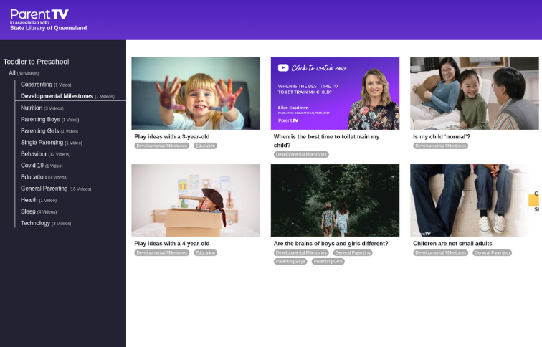The width and height of the screenshot is (542, 347).
Task: Click the Parenting Boys tag under brains video
Action: 290,262
